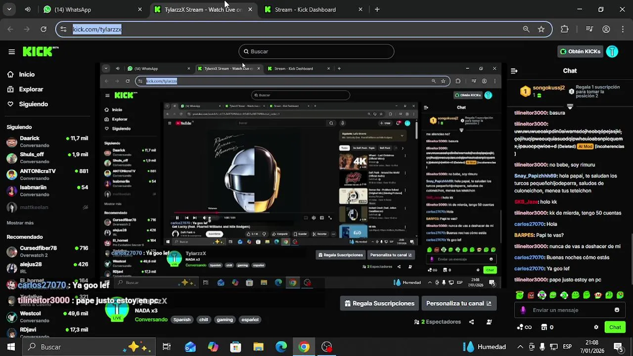
Task: Click Obtén KICKs button
Action: (580, 51)
